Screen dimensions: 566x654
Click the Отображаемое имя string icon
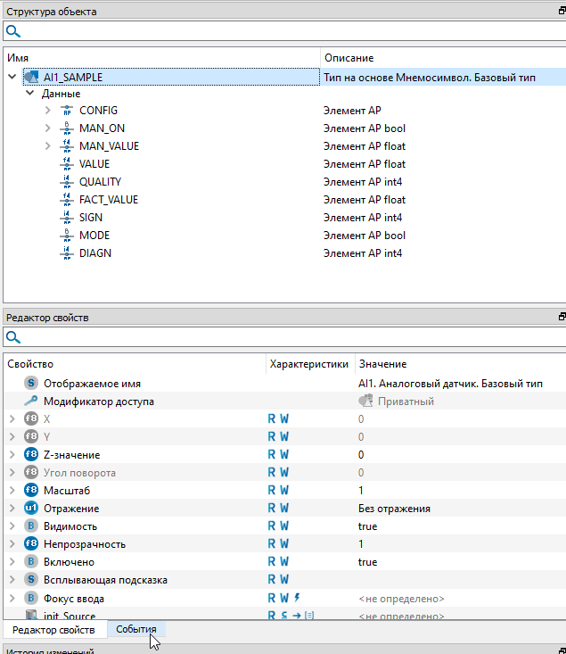(30, 384)
